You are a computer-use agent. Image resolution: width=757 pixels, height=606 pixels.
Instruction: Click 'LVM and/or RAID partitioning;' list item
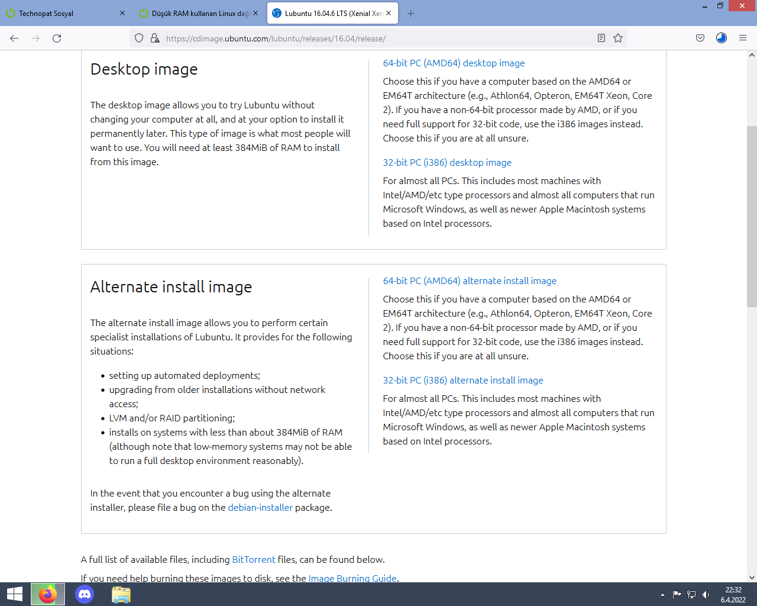pos(172,418)
